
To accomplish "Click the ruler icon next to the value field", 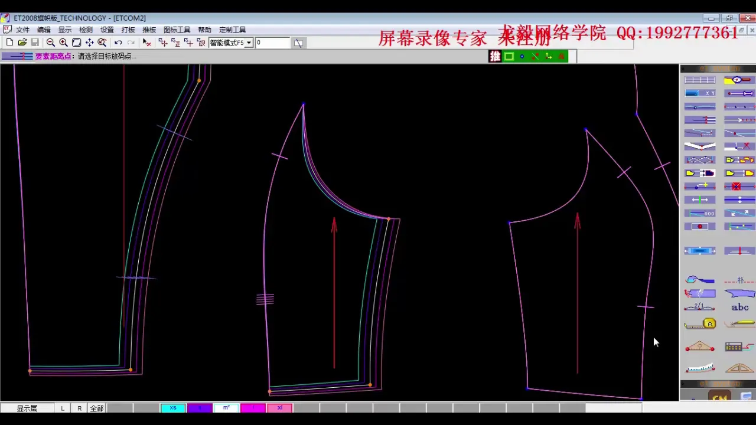I will click(298, 42).
